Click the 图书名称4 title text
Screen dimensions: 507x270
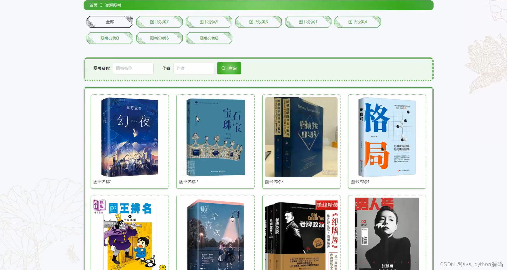(x=360, y=182)
